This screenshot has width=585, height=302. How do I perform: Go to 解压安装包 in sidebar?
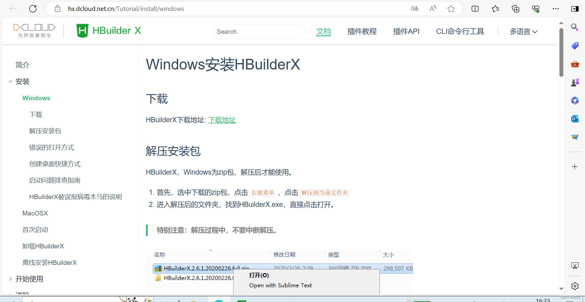45,131
